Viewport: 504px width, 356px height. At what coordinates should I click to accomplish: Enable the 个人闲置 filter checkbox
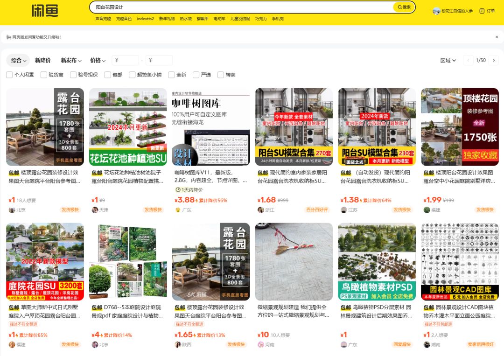pos(9,74)
